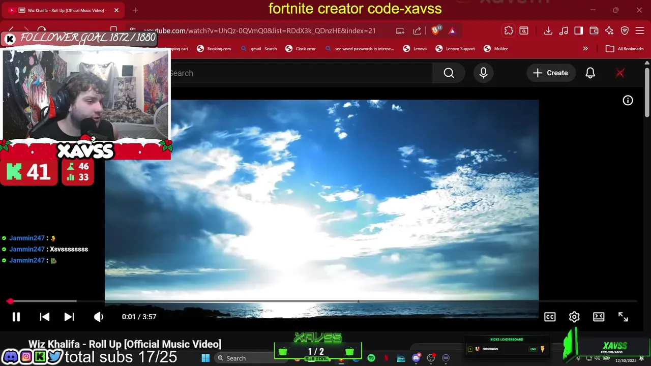
Task: Open the tab search icon with magnifier
Action: click(524, 31)
